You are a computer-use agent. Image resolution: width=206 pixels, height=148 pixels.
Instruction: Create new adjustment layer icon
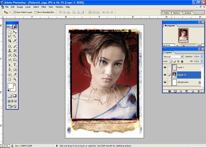point(187,91)
